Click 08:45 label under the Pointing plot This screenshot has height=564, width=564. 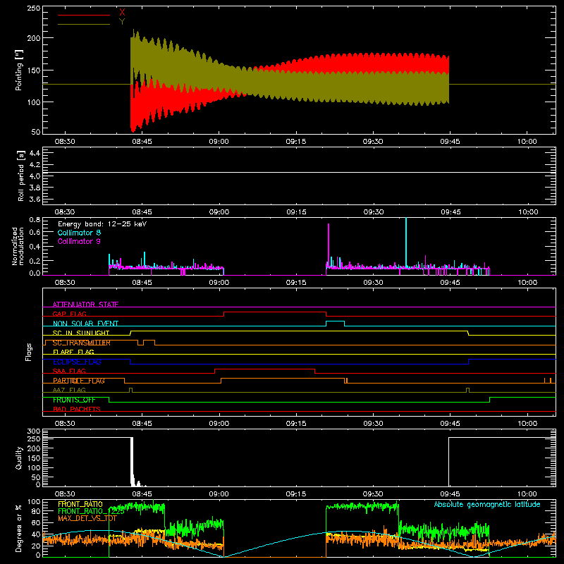coord(142,142)
